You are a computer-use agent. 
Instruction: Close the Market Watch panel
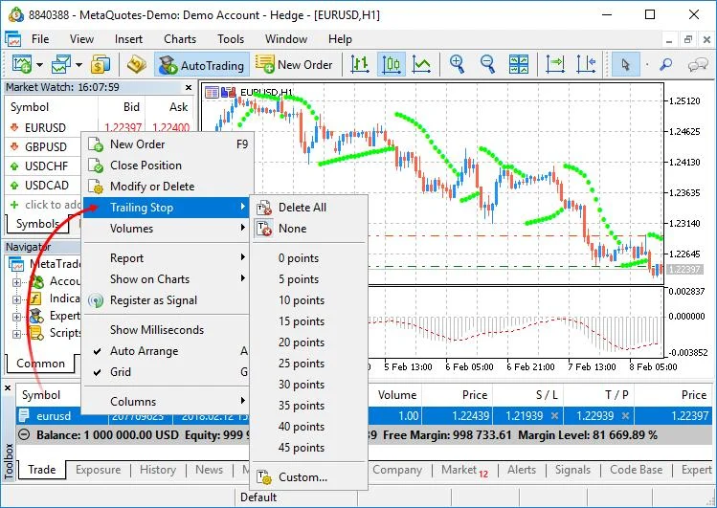point(189,87)
